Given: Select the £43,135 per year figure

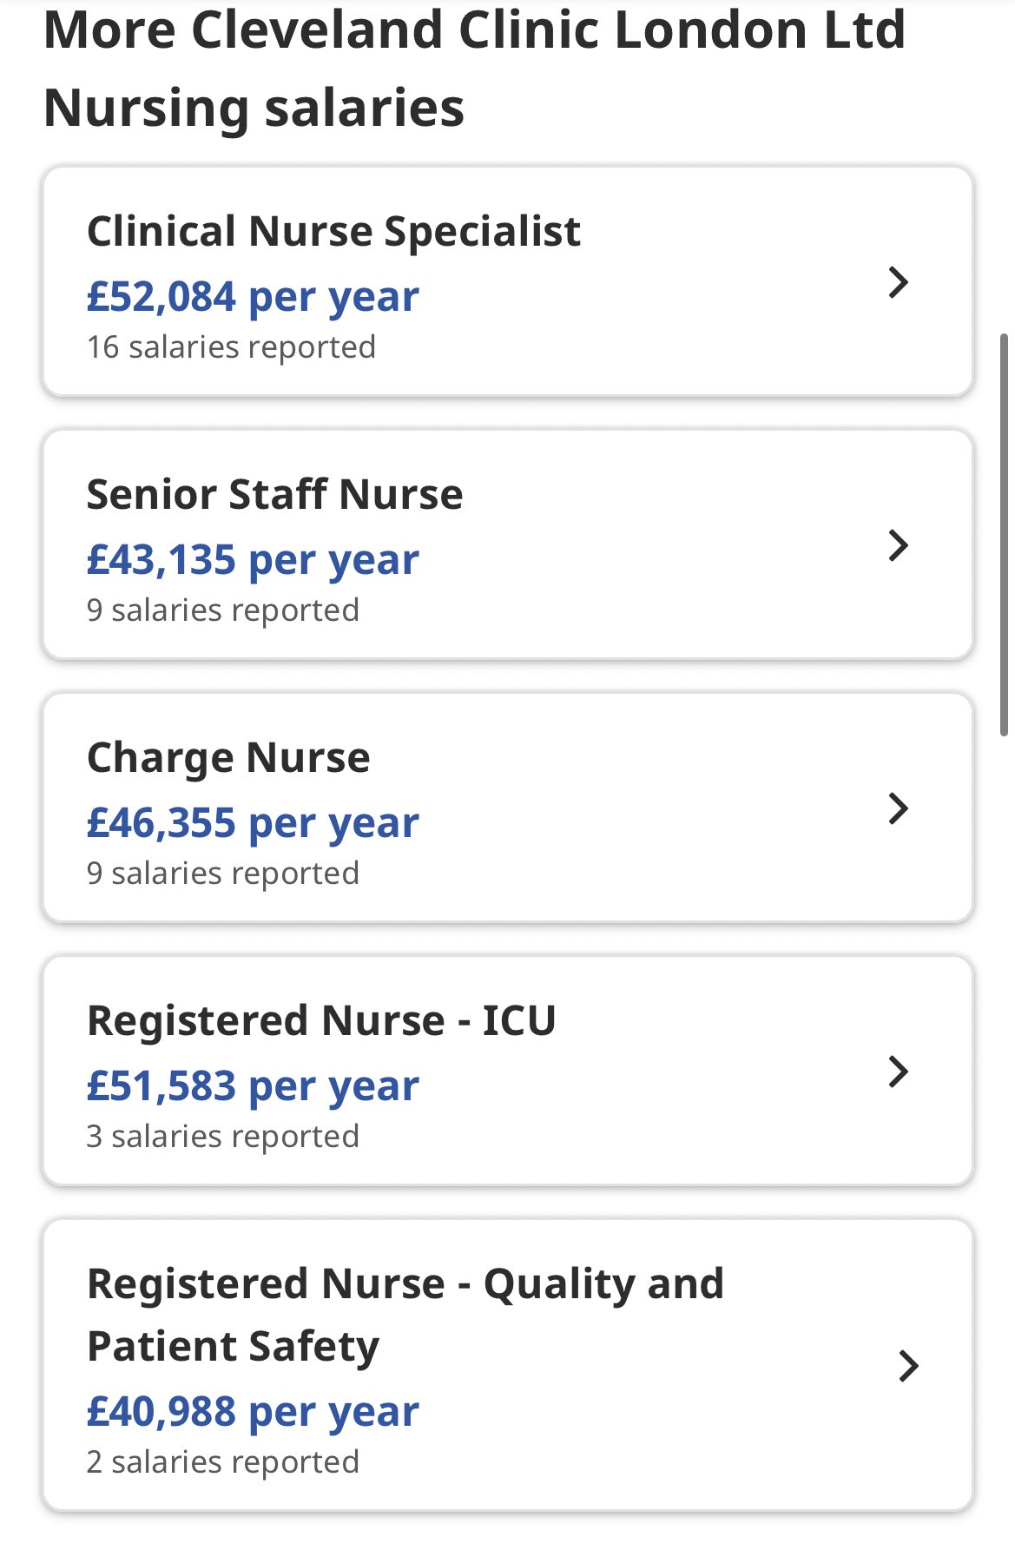Looking at the screenshot, I should click(253, 560).
